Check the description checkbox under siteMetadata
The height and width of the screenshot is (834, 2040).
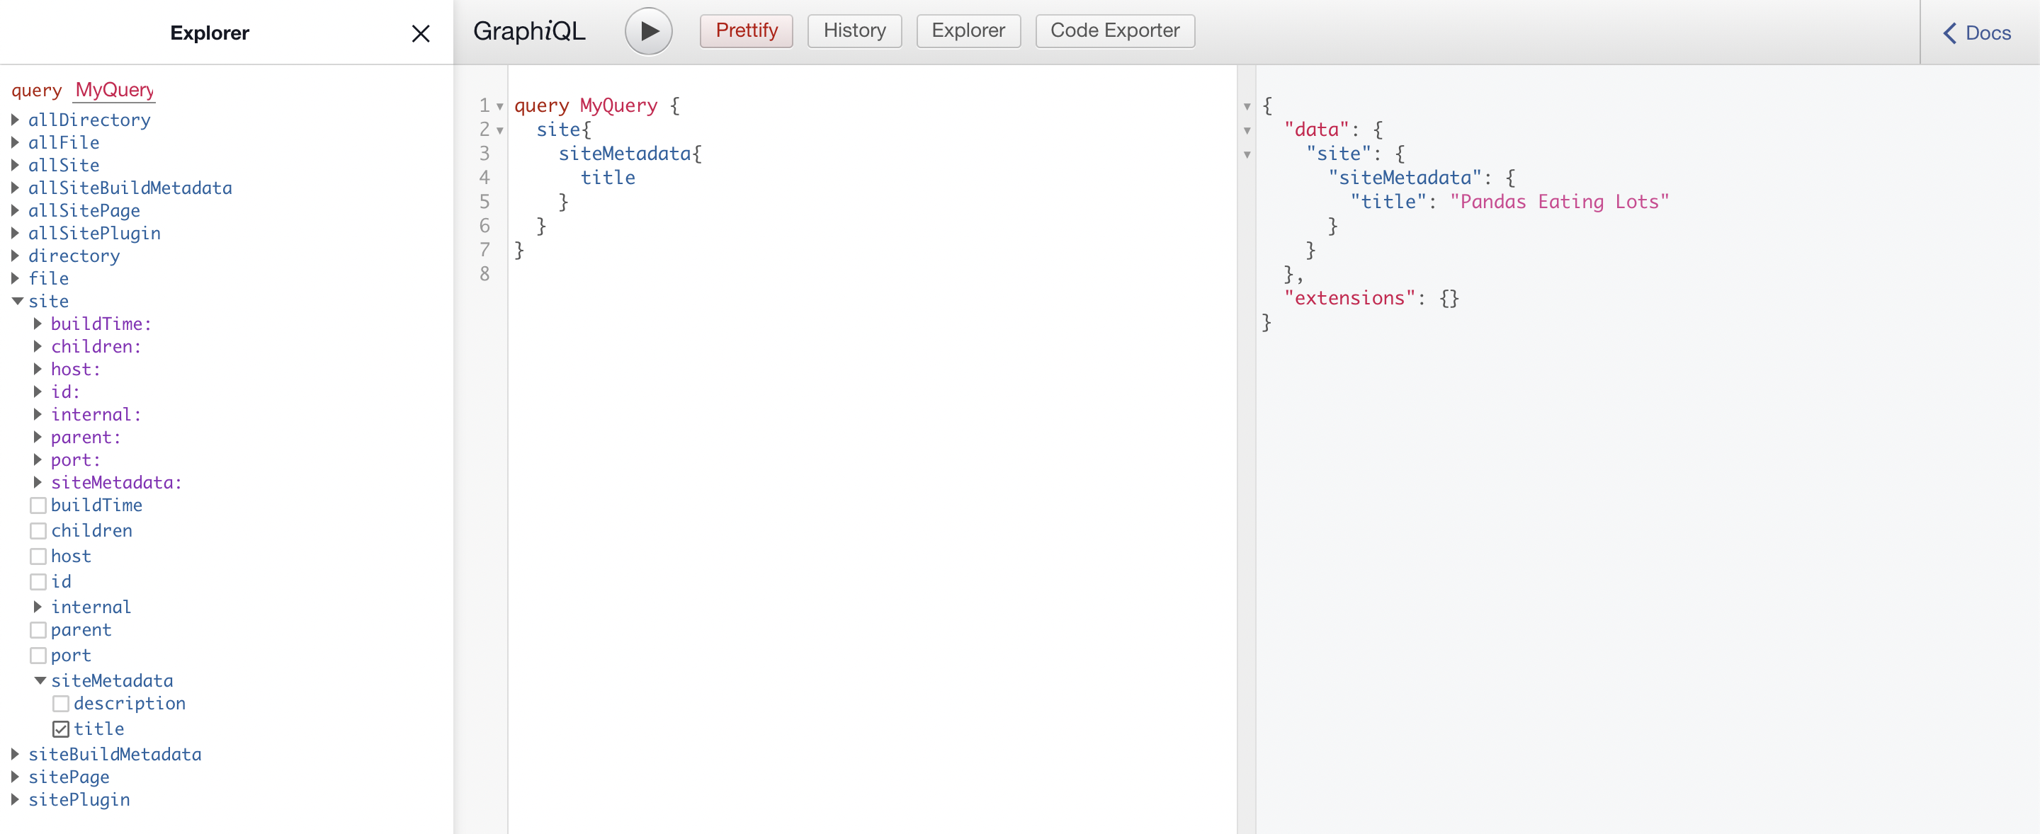pyautogui.click(x=60, y=702)
